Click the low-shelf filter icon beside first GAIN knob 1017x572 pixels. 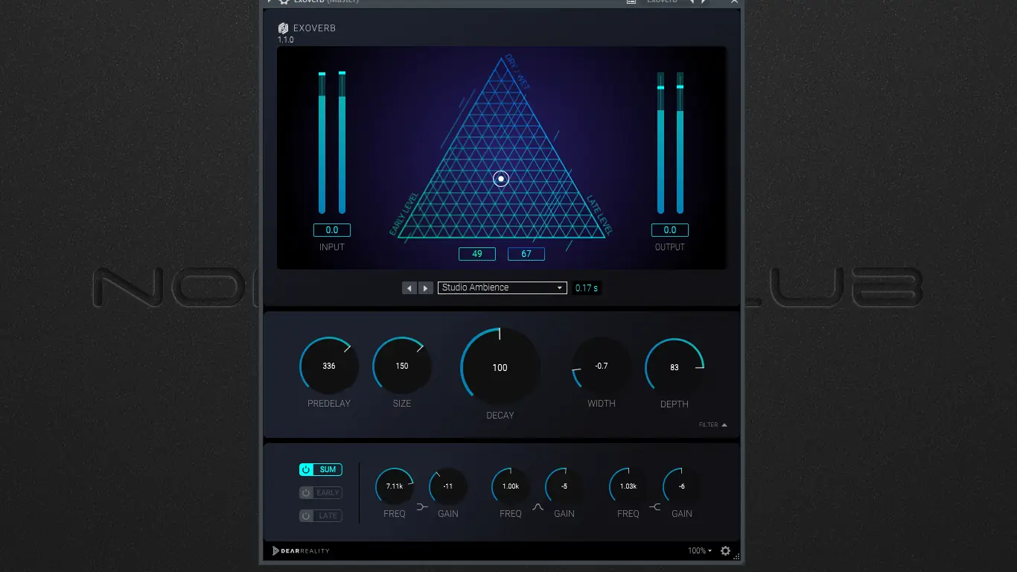[422, 507]
